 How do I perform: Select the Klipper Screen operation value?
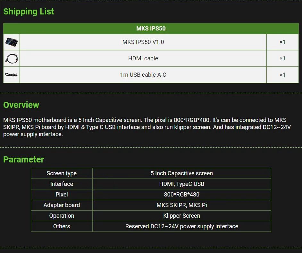coord(181,216)
